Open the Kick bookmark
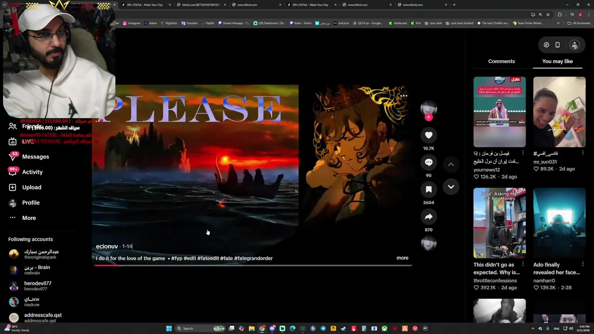594x334 pixels. pyautogui.click(x=416, y=23)
